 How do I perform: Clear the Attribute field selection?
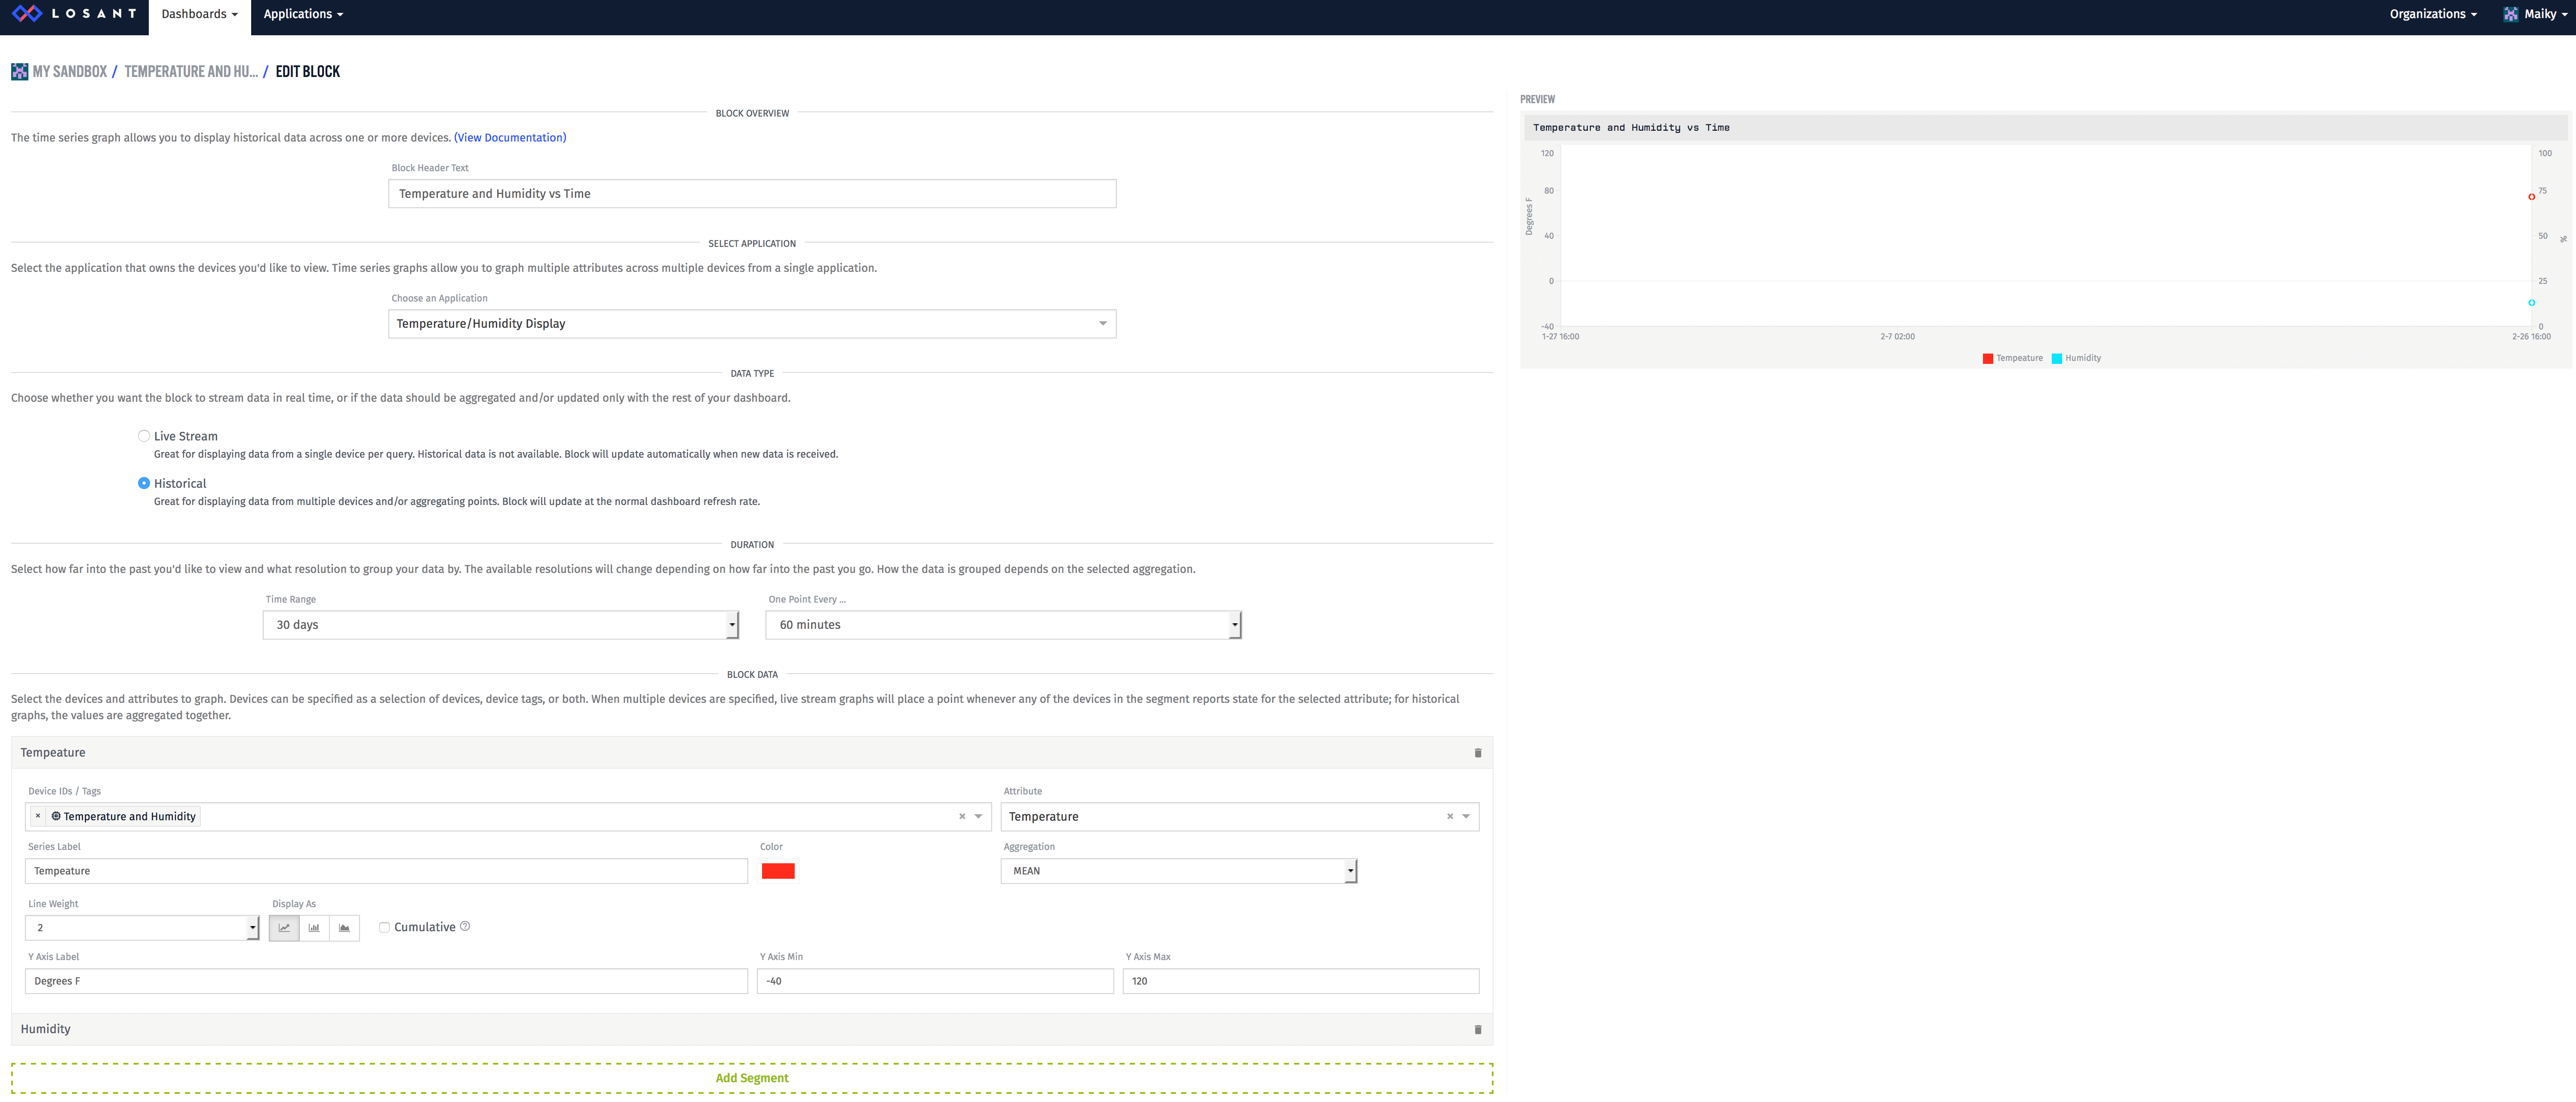pos(1450,817)
